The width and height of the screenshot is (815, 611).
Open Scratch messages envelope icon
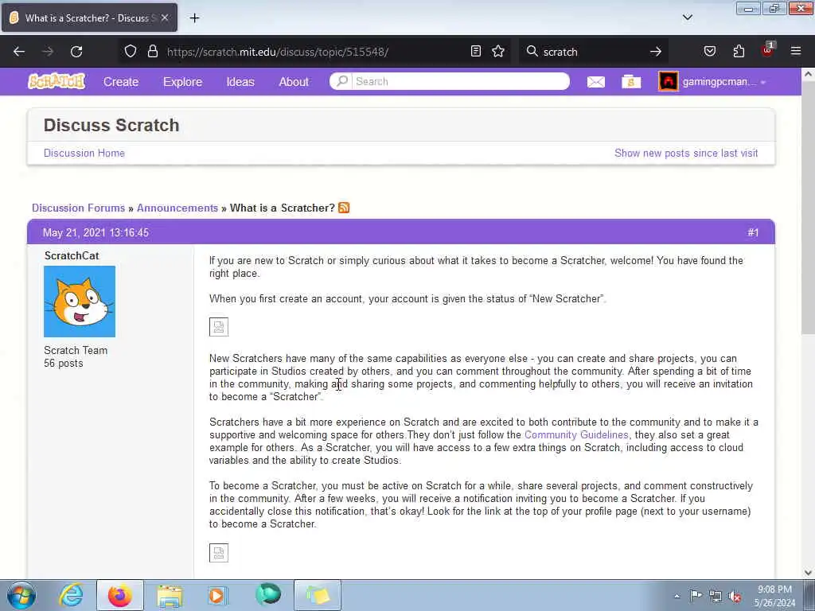pos(596,82)
